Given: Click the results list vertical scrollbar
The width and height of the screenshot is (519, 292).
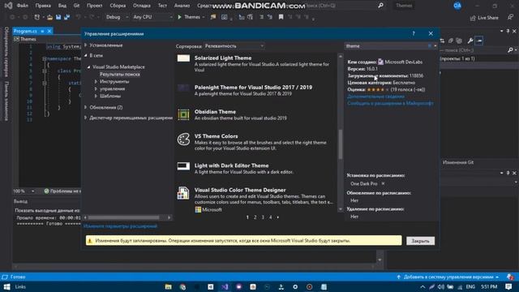Looking at the screenshot, I should click(341, 144).
